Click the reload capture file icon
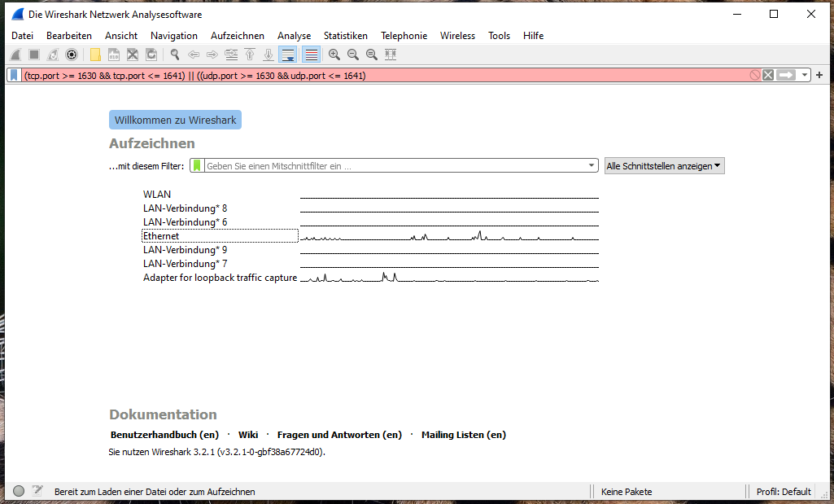The image size is (834, 504). (151, 54)
